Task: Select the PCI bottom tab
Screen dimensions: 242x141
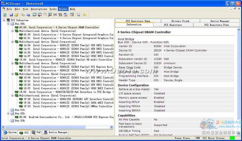Action: point(24,133)
